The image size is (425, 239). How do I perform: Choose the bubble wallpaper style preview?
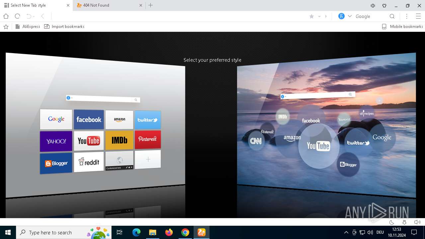[326, 125]
